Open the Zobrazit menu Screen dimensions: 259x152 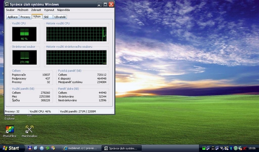tap(36, 10)
